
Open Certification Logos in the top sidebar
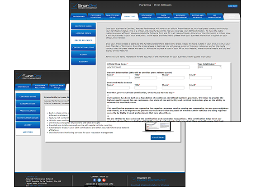[x=83, y=47]
